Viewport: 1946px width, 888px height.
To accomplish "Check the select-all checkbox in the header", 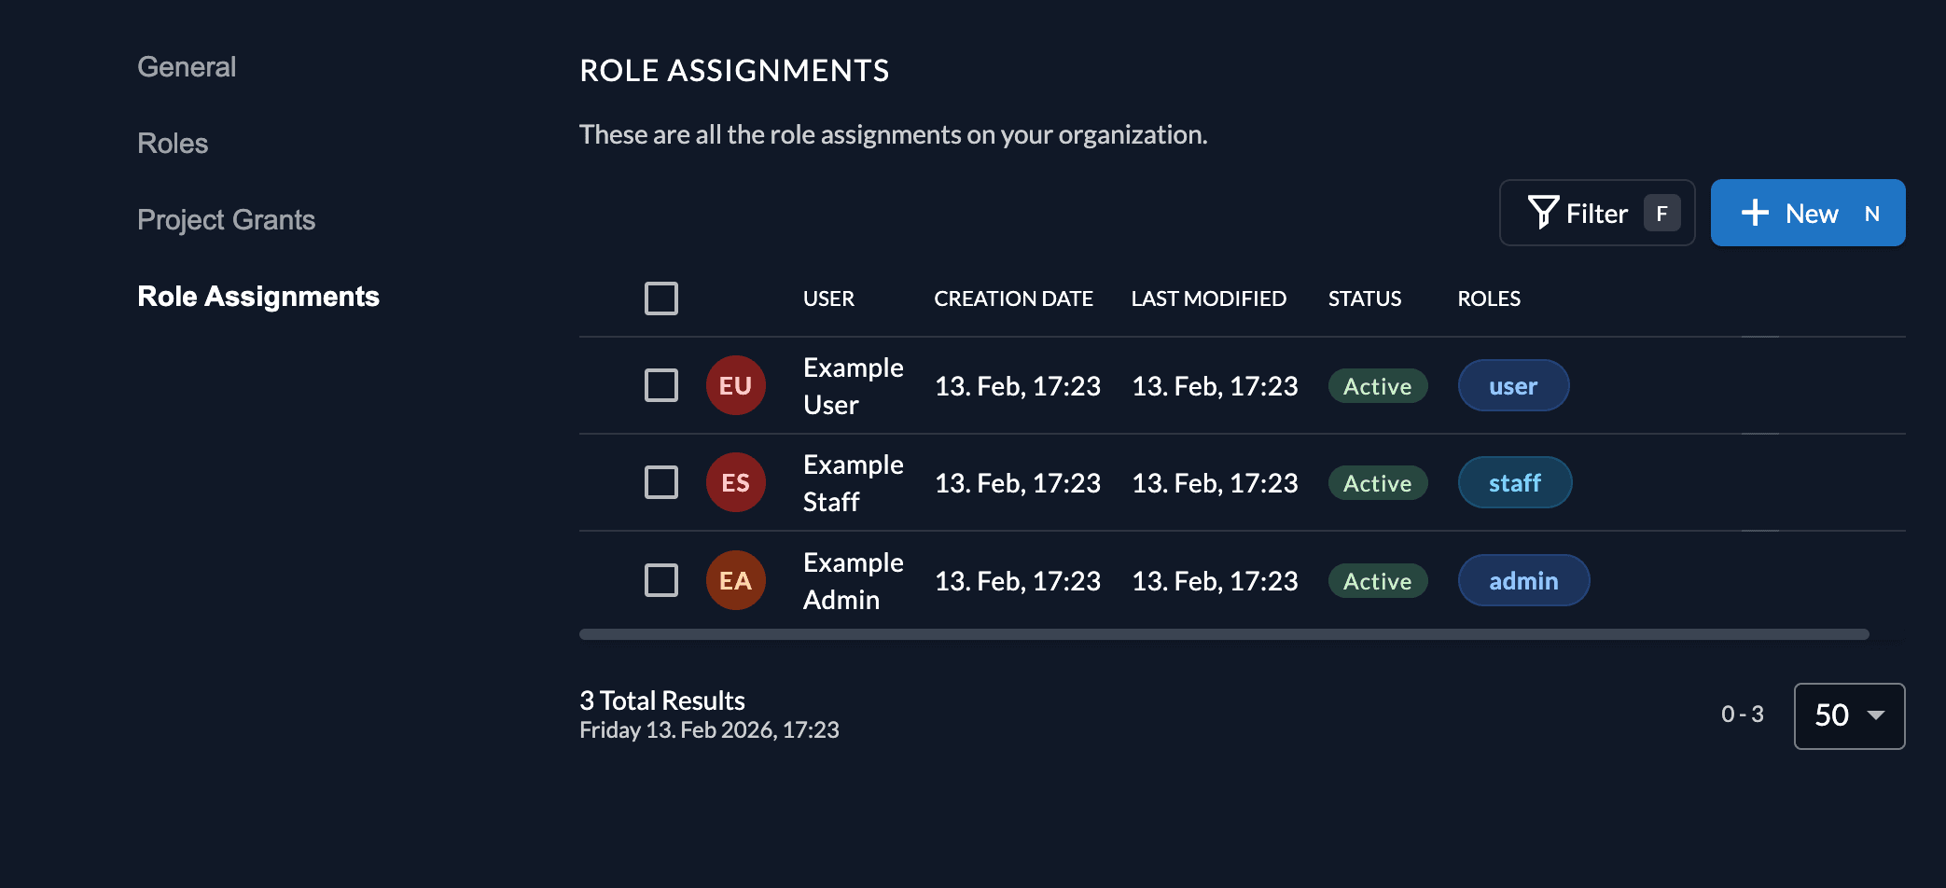I will pyautogui.click(x=660, y=298).
